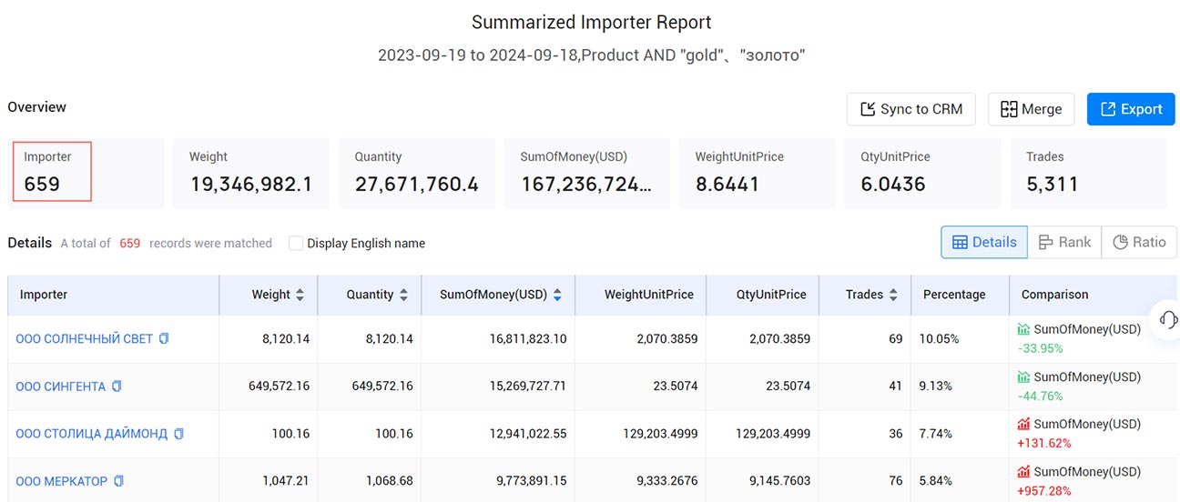This screenshot has height=502, width=1180.
Task: Click the +131.62% comparison value
Action: point(1044,443)
